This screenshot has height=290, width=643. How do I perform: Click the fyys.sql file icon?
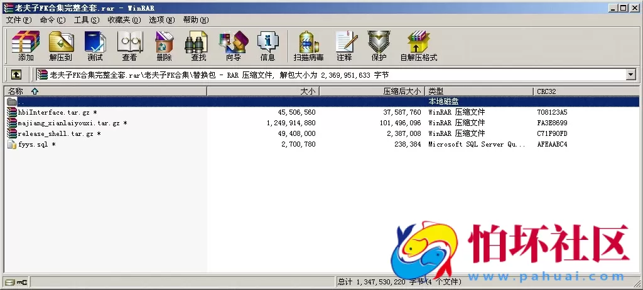coord(12,144)
